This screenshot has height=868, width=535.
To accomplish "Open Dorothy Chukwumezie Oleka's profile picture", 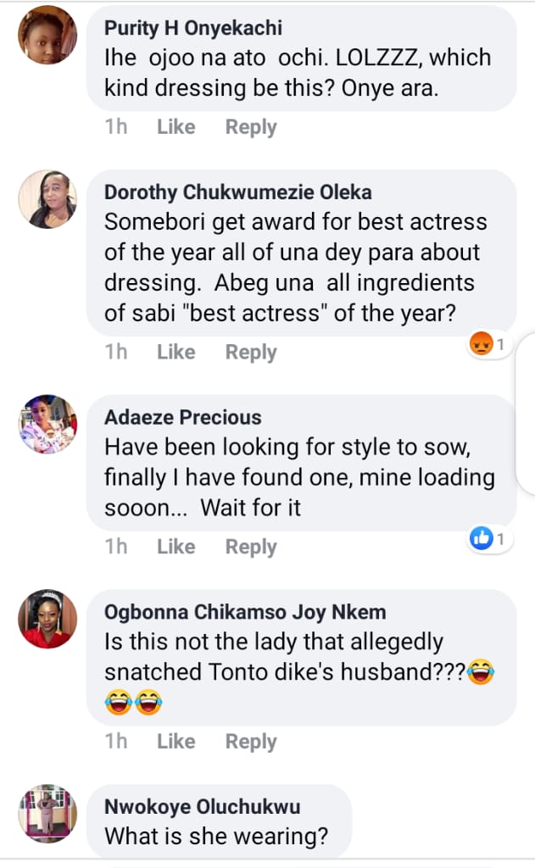I will (x=47, y=199).
